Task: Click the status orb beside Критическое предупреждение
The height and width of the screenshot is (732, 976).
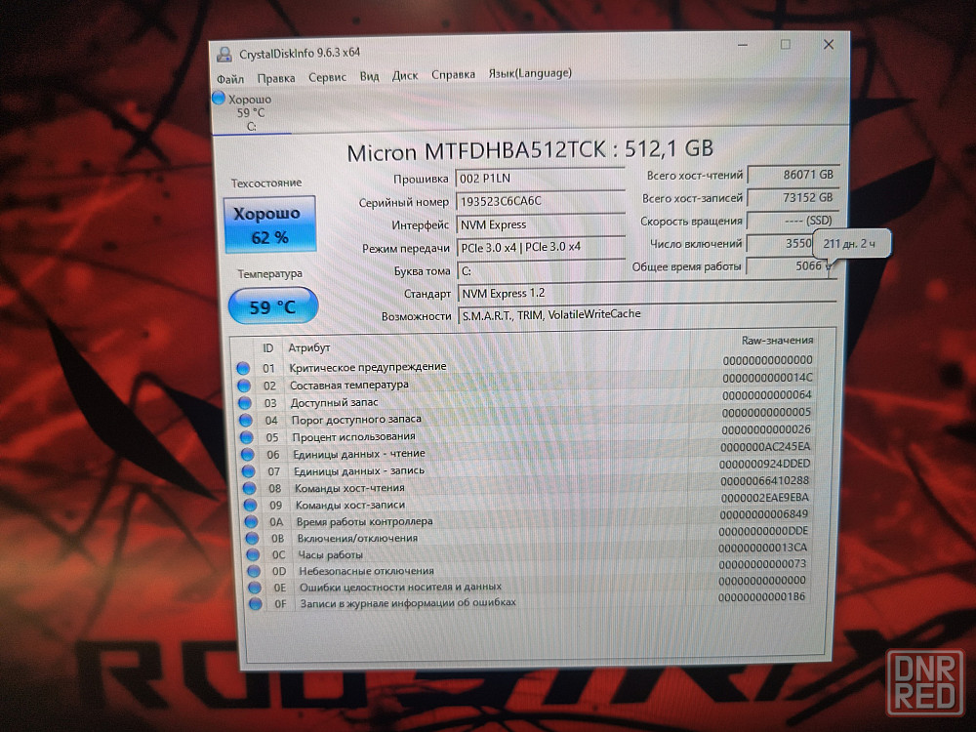Action: (x=243, y=368)
